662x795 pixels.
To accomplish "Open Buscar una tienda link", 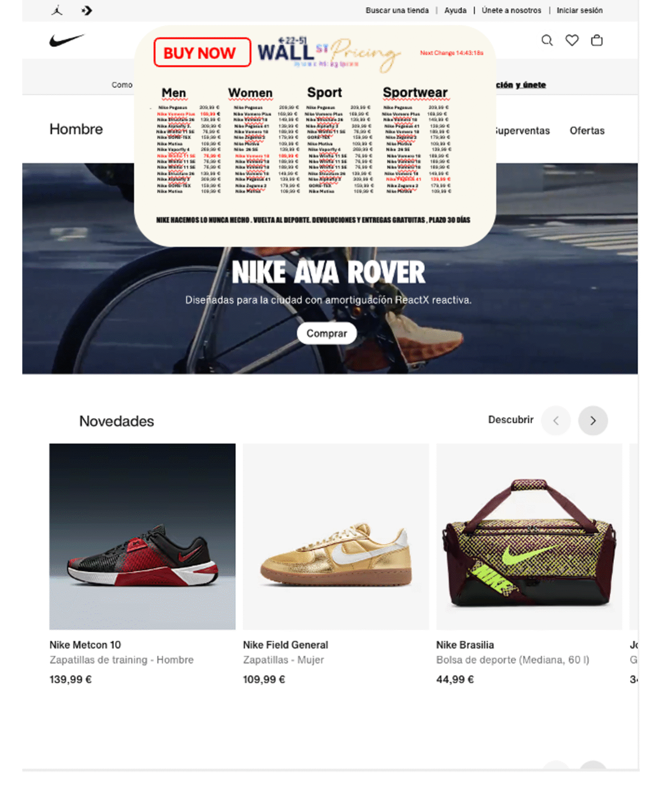I will point(397,10).
